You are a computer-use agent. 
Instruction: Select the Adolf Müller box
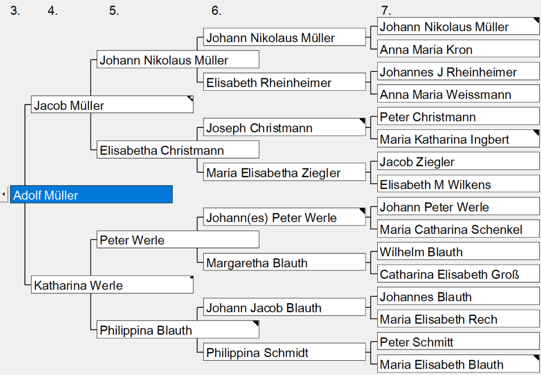pos(91,194)
